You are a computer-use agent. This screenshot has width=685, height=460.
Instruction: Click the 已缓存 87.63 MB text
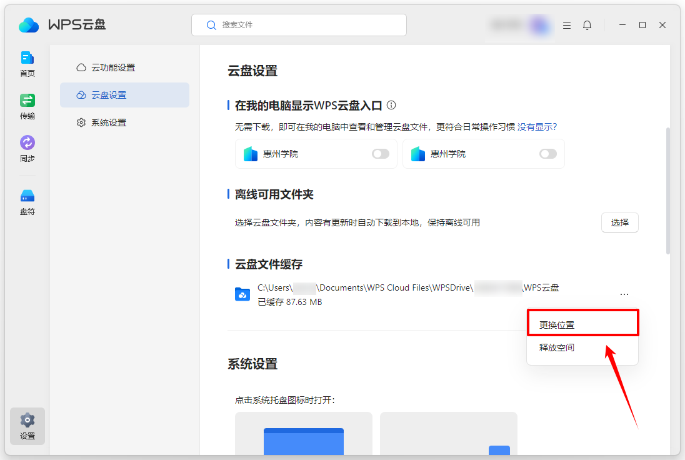point(289,302)
